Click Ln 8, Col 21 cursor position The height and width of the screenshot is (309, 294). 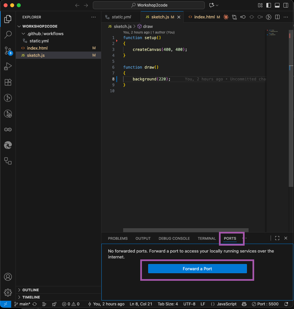[141, 304]
